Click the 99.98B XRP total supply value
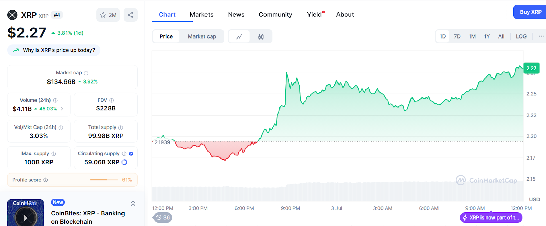 106,136
